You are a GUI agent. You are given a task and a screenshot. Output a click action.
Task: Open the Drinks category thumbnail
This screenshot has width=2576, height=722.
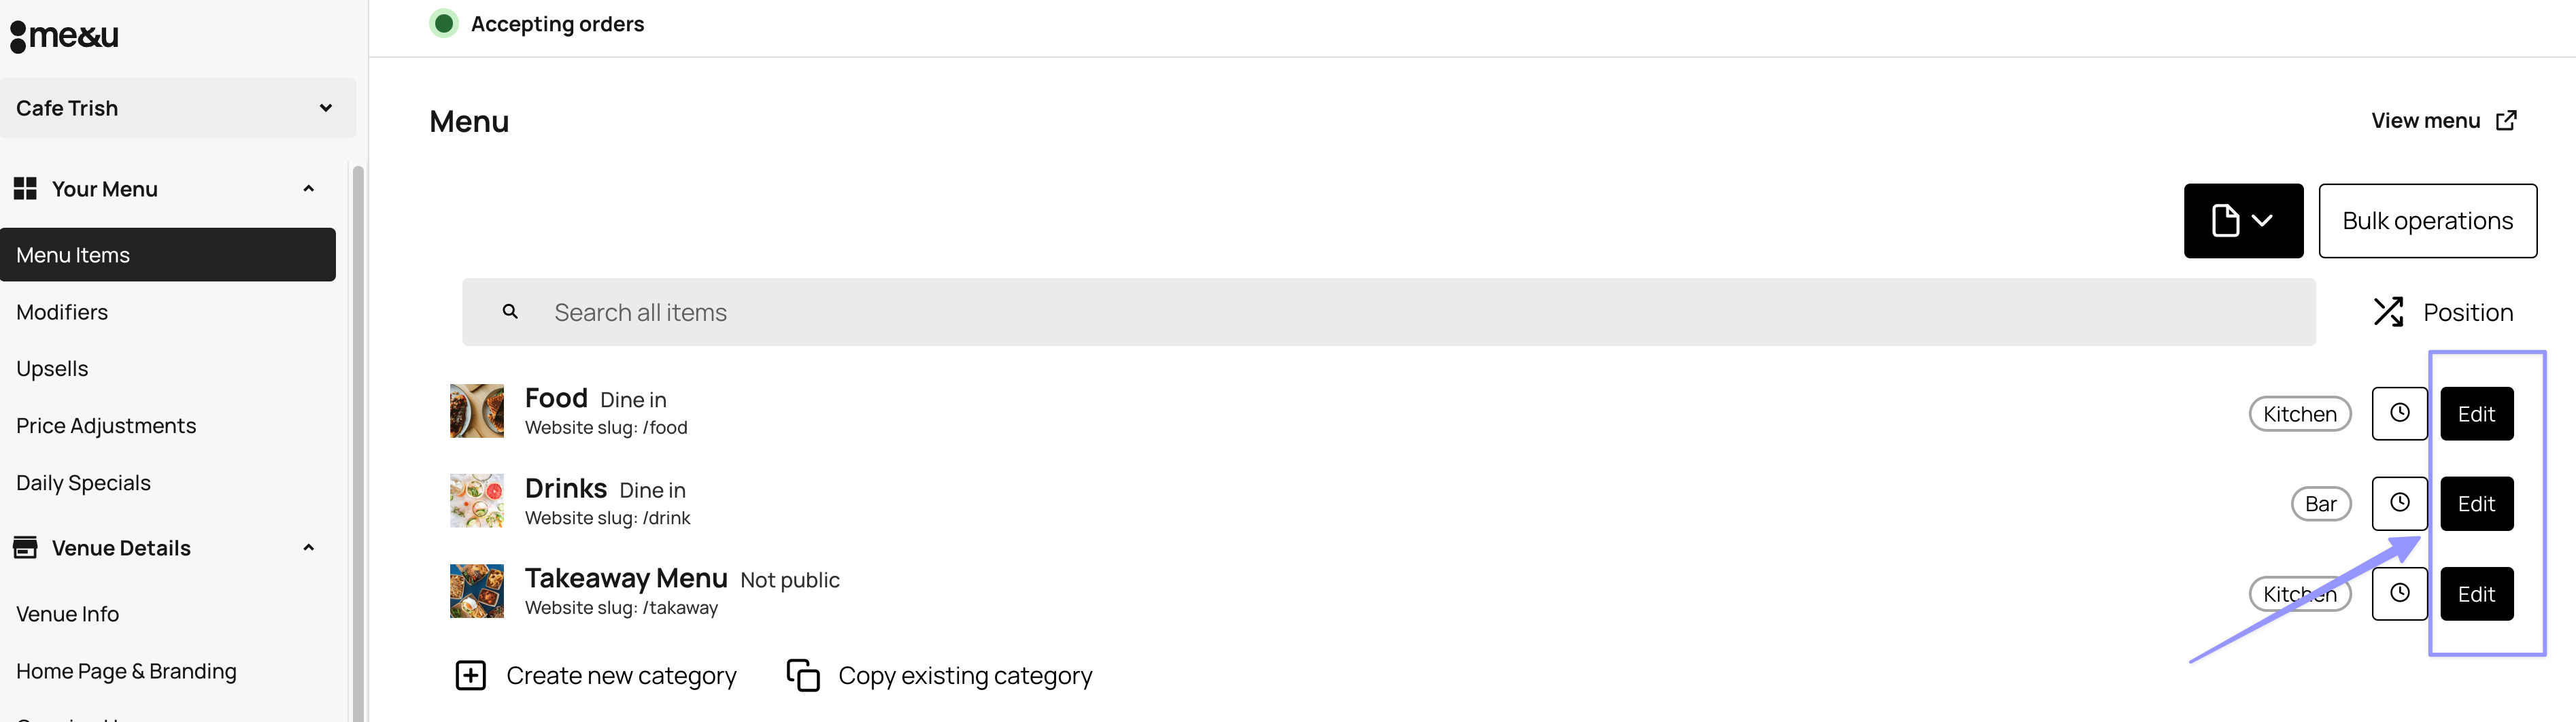[x=477, y=501]
